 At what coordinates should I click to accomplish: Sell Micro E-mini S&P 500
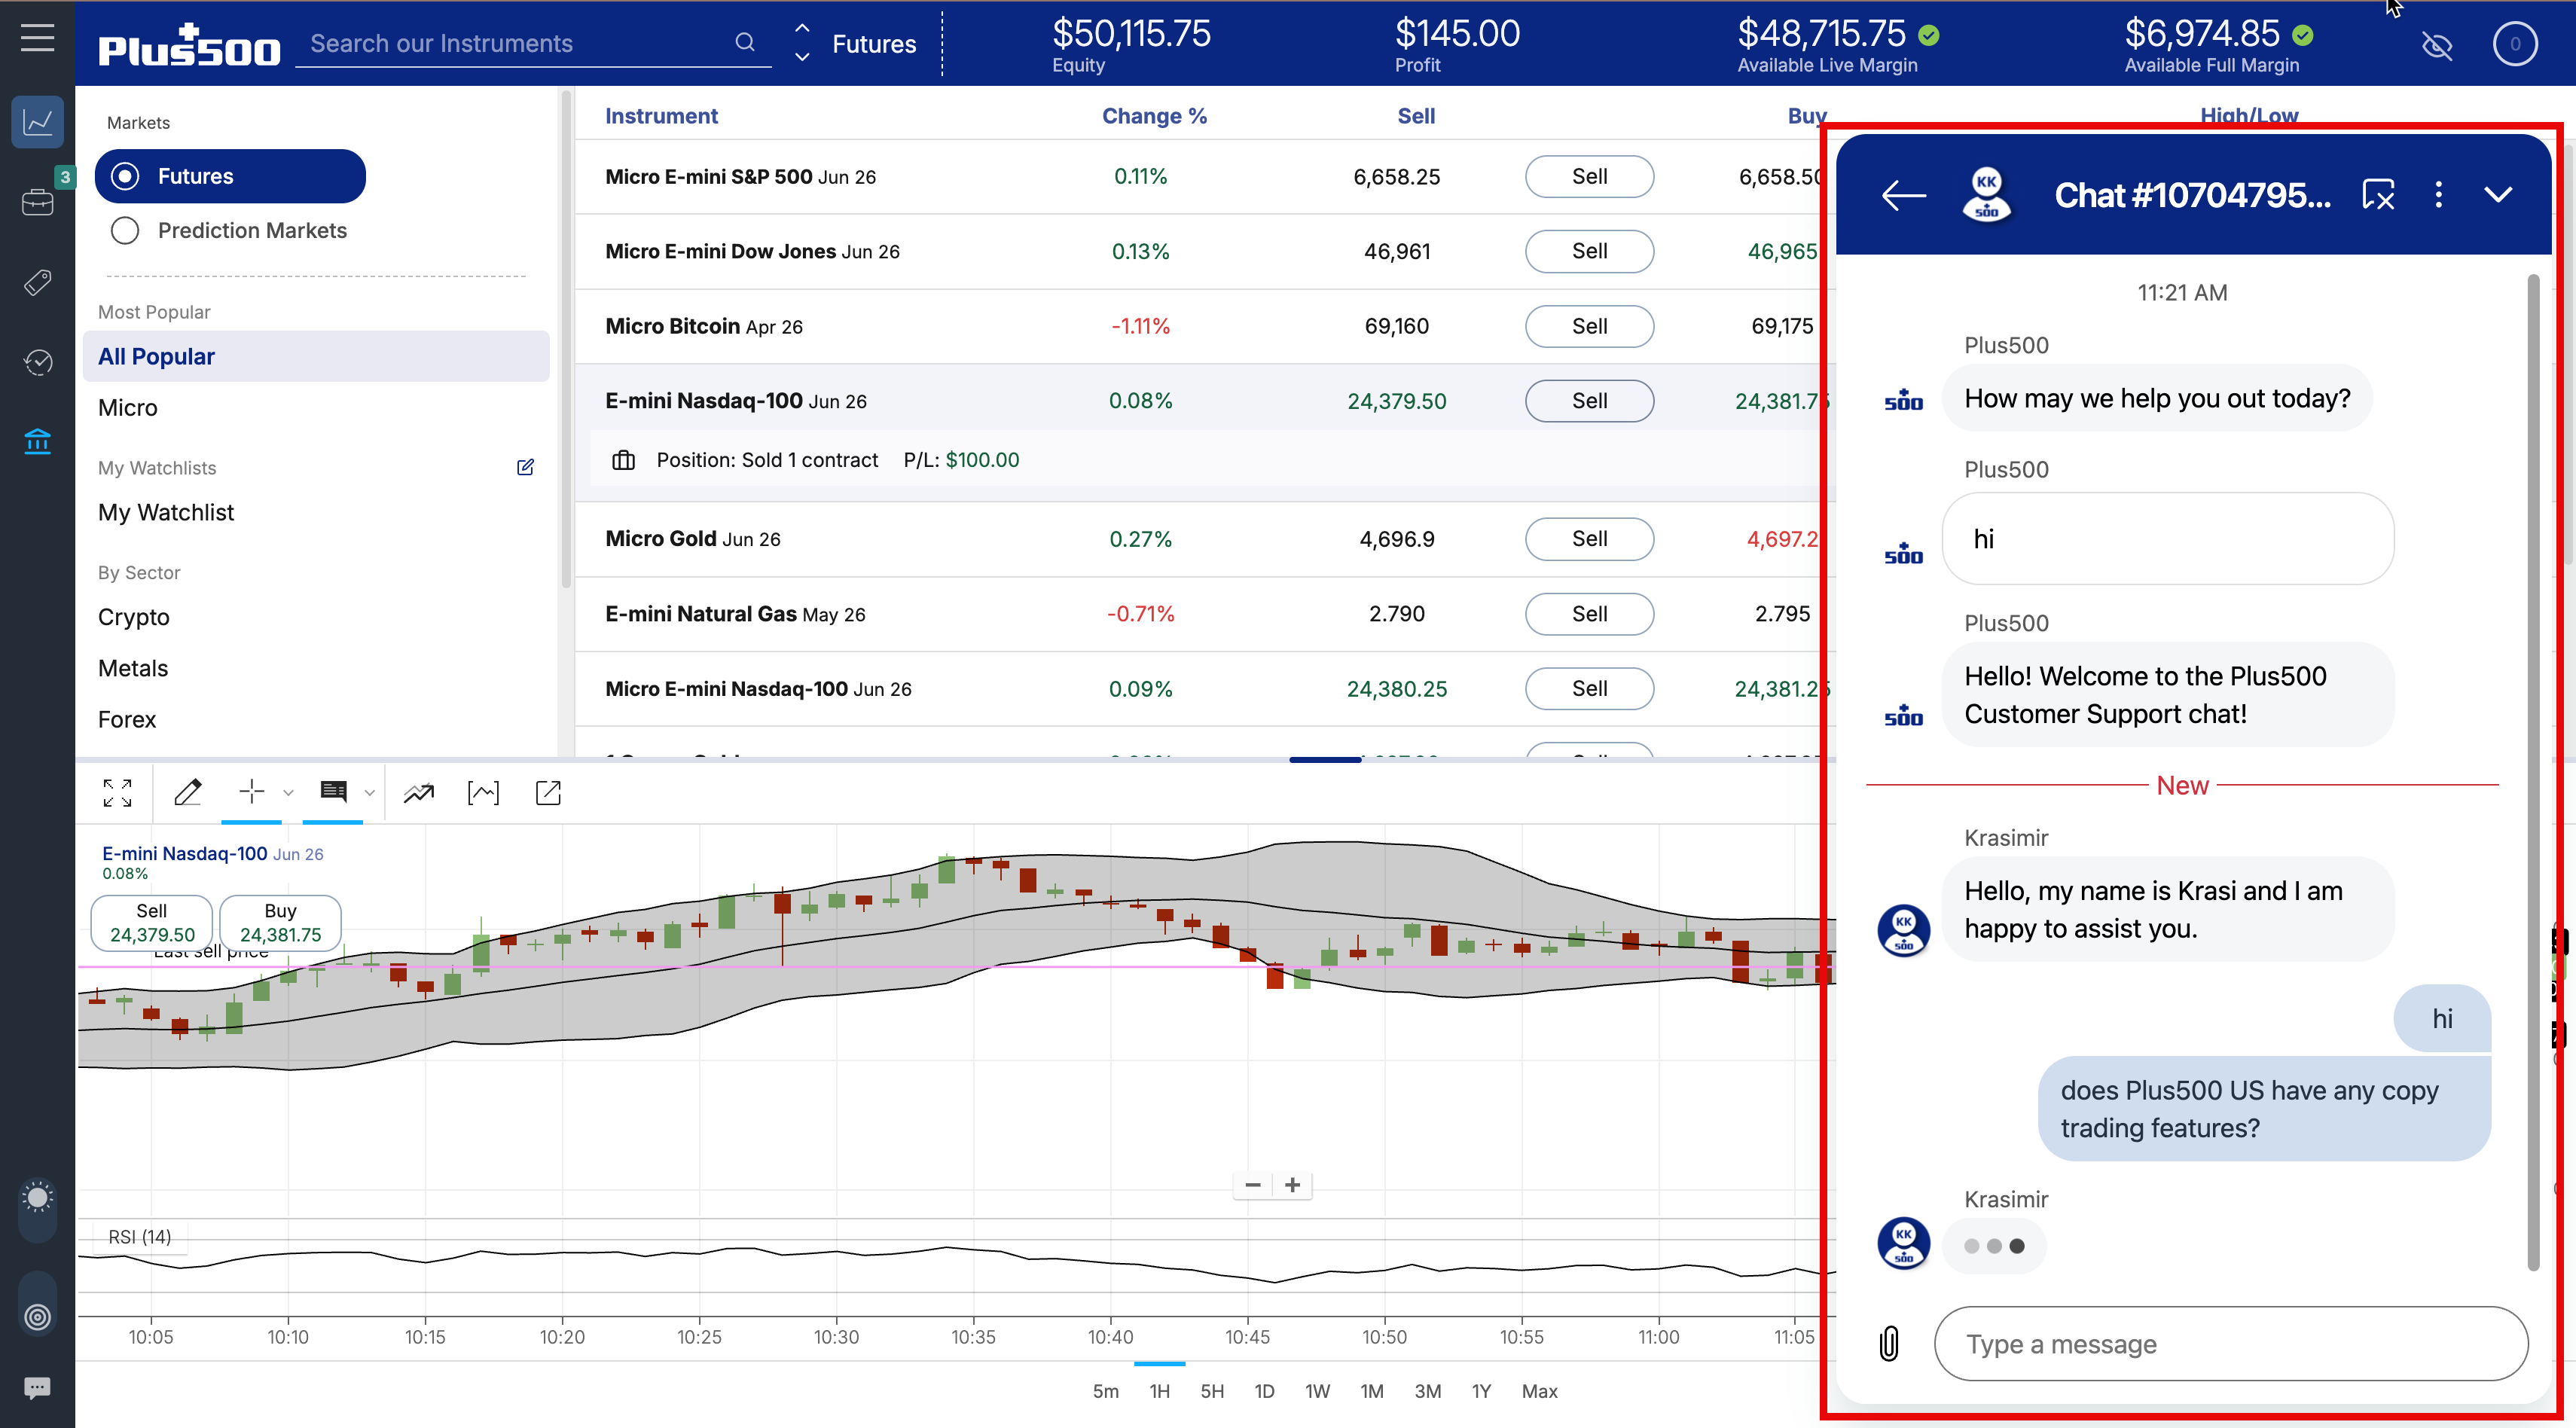[1589, 177]
